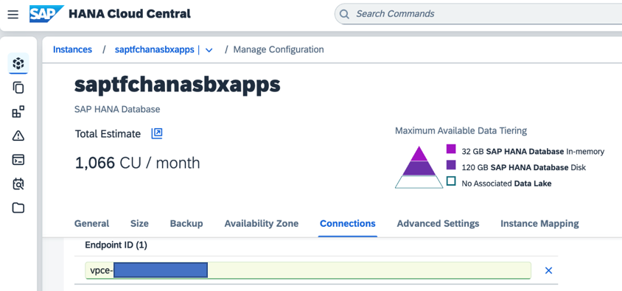The width and height of the screenshot is (622, 291).
Task: Switch to the Availability Zone tab
Action: (x=262, y=224)
